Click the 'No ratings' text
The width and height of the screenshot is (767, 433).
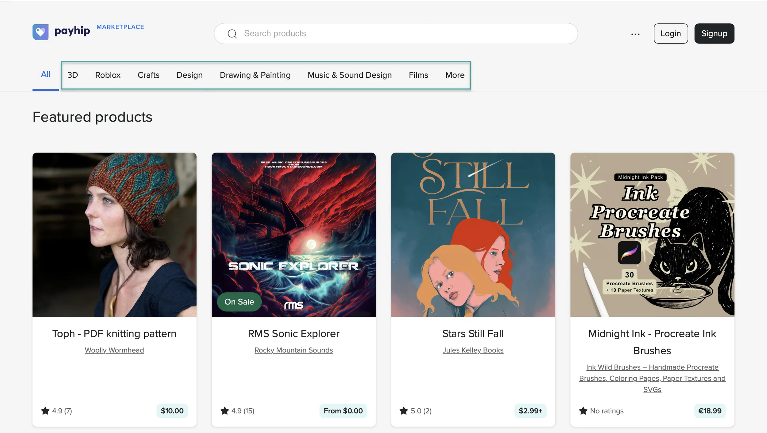click(x=607, y=411)
